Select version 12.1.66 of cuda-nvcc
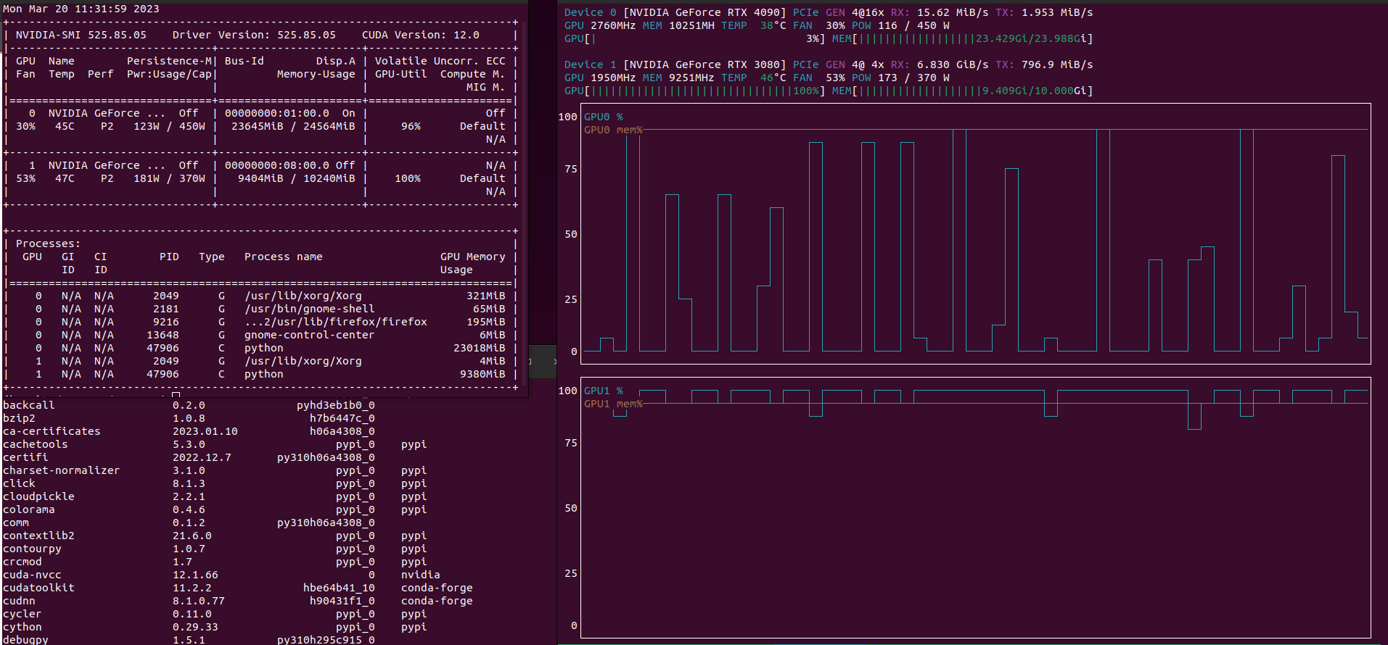Viewport: 1388px width, 645px height. [195, 575]
